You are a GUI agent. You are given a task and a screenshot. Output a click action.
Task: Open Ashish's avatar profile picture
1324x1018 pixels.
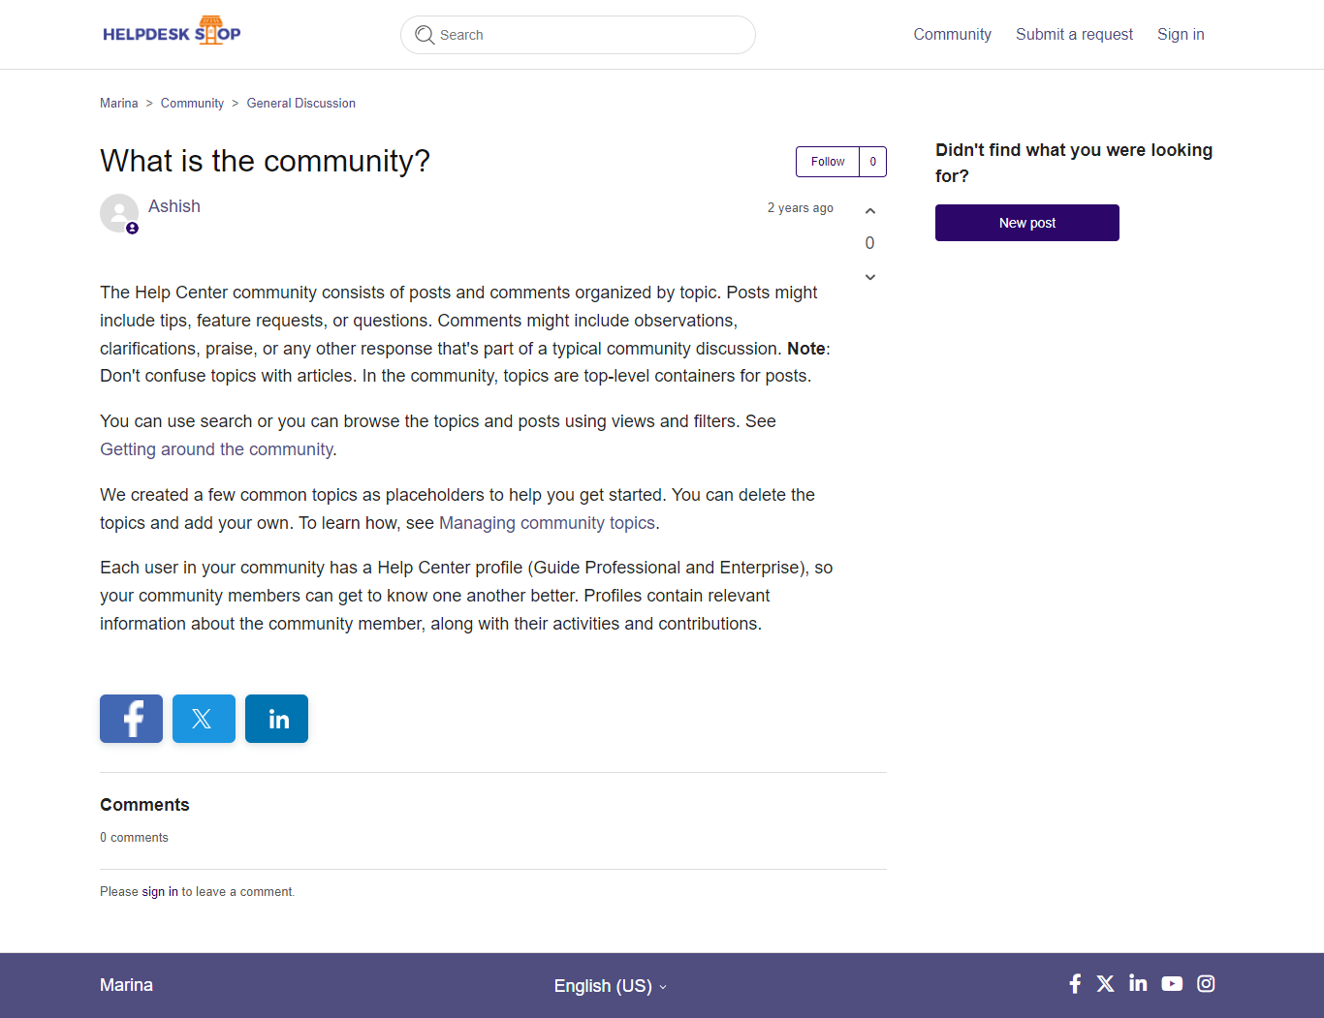[119, 213]
